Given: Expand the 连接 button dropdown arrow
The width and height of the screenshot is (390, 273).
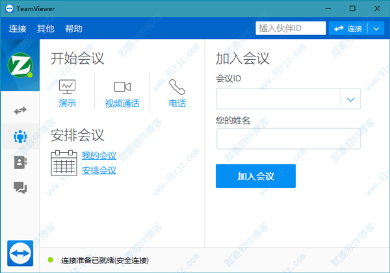Looking at the screenshot, I should coord(377,29).
